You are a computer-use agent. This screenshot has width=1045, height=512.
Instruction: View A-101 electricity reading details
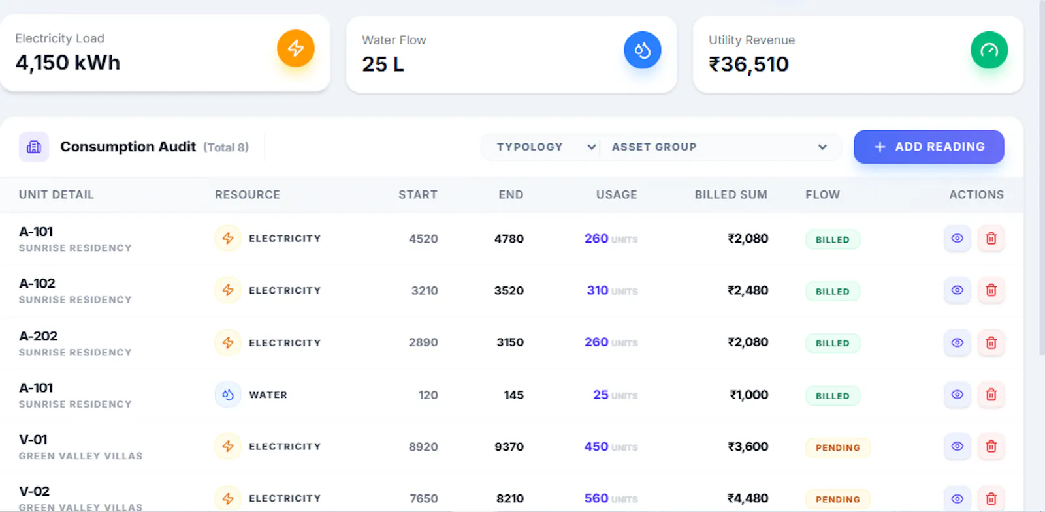[957, 239]
